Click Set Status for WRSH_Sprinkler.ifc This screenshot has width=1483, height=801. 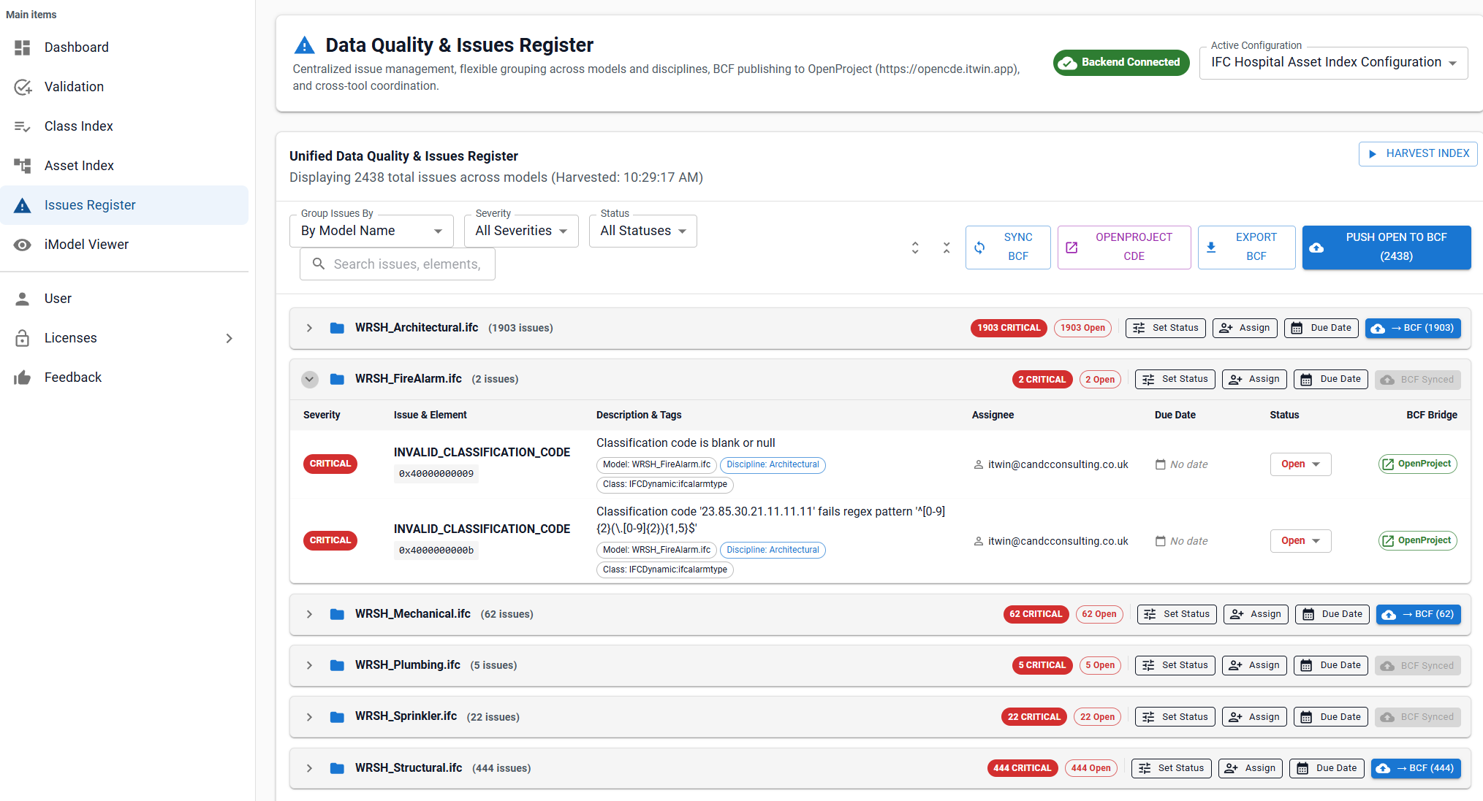tap(1175, 718)
